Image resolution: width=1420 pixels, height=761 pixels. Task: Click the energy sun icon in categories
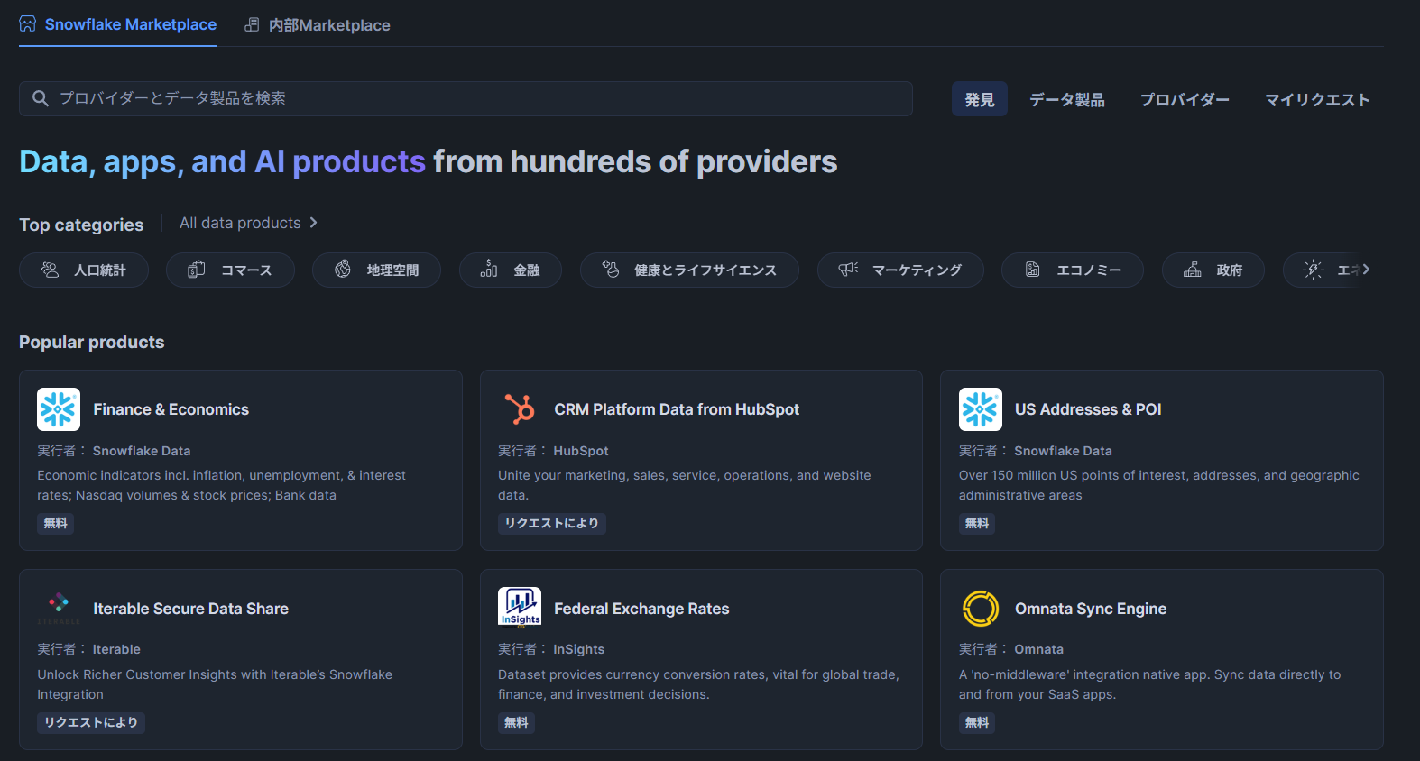point(1314,270)
